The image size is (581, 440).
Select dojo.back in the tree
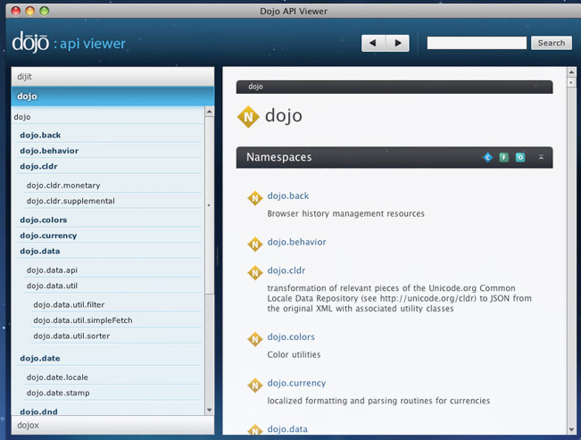coord(110,136)
